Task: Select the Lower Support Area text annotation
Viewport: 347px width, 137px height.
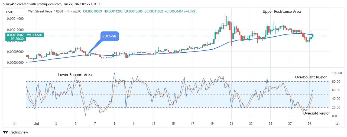Action: click(x=75, y=75)
